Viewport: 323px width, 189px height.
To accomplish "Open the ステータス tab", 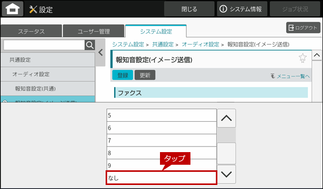I will coord(31,31).
